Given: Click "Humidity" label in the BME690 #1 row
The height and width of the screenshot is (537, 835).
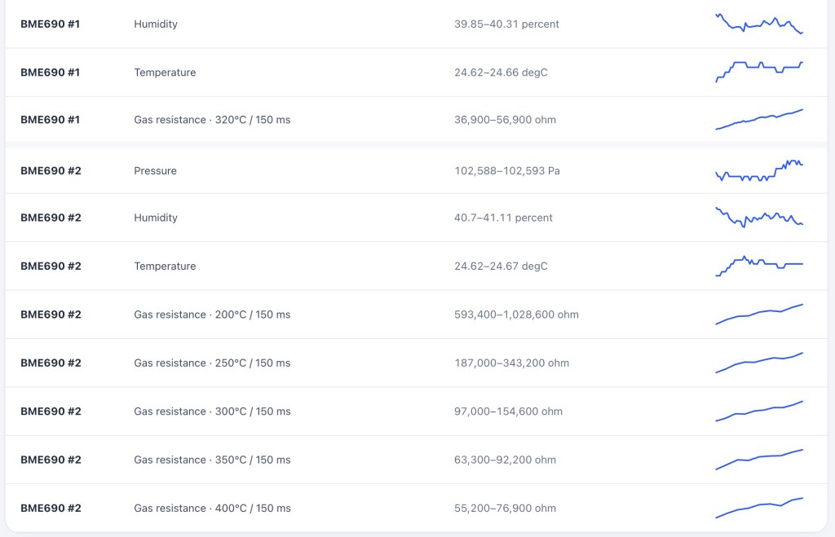Looking at the screenshot, I should [x=156, y=24].
